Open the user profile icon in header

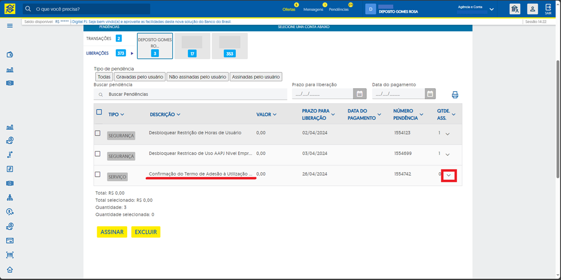point(533,9)
